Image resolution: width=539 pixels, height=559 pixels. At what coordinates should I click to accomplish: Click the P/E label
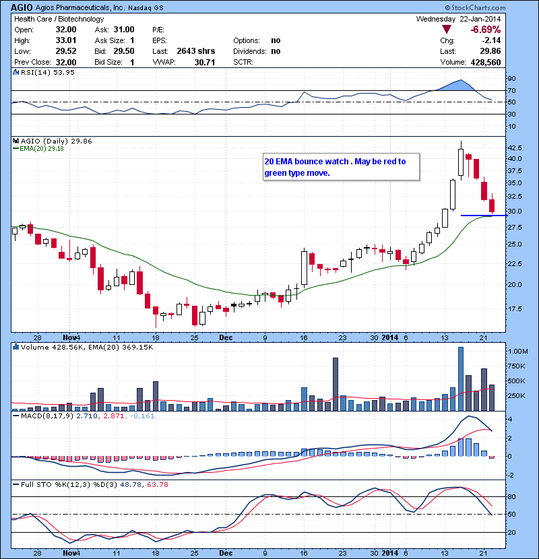point(158,30)
